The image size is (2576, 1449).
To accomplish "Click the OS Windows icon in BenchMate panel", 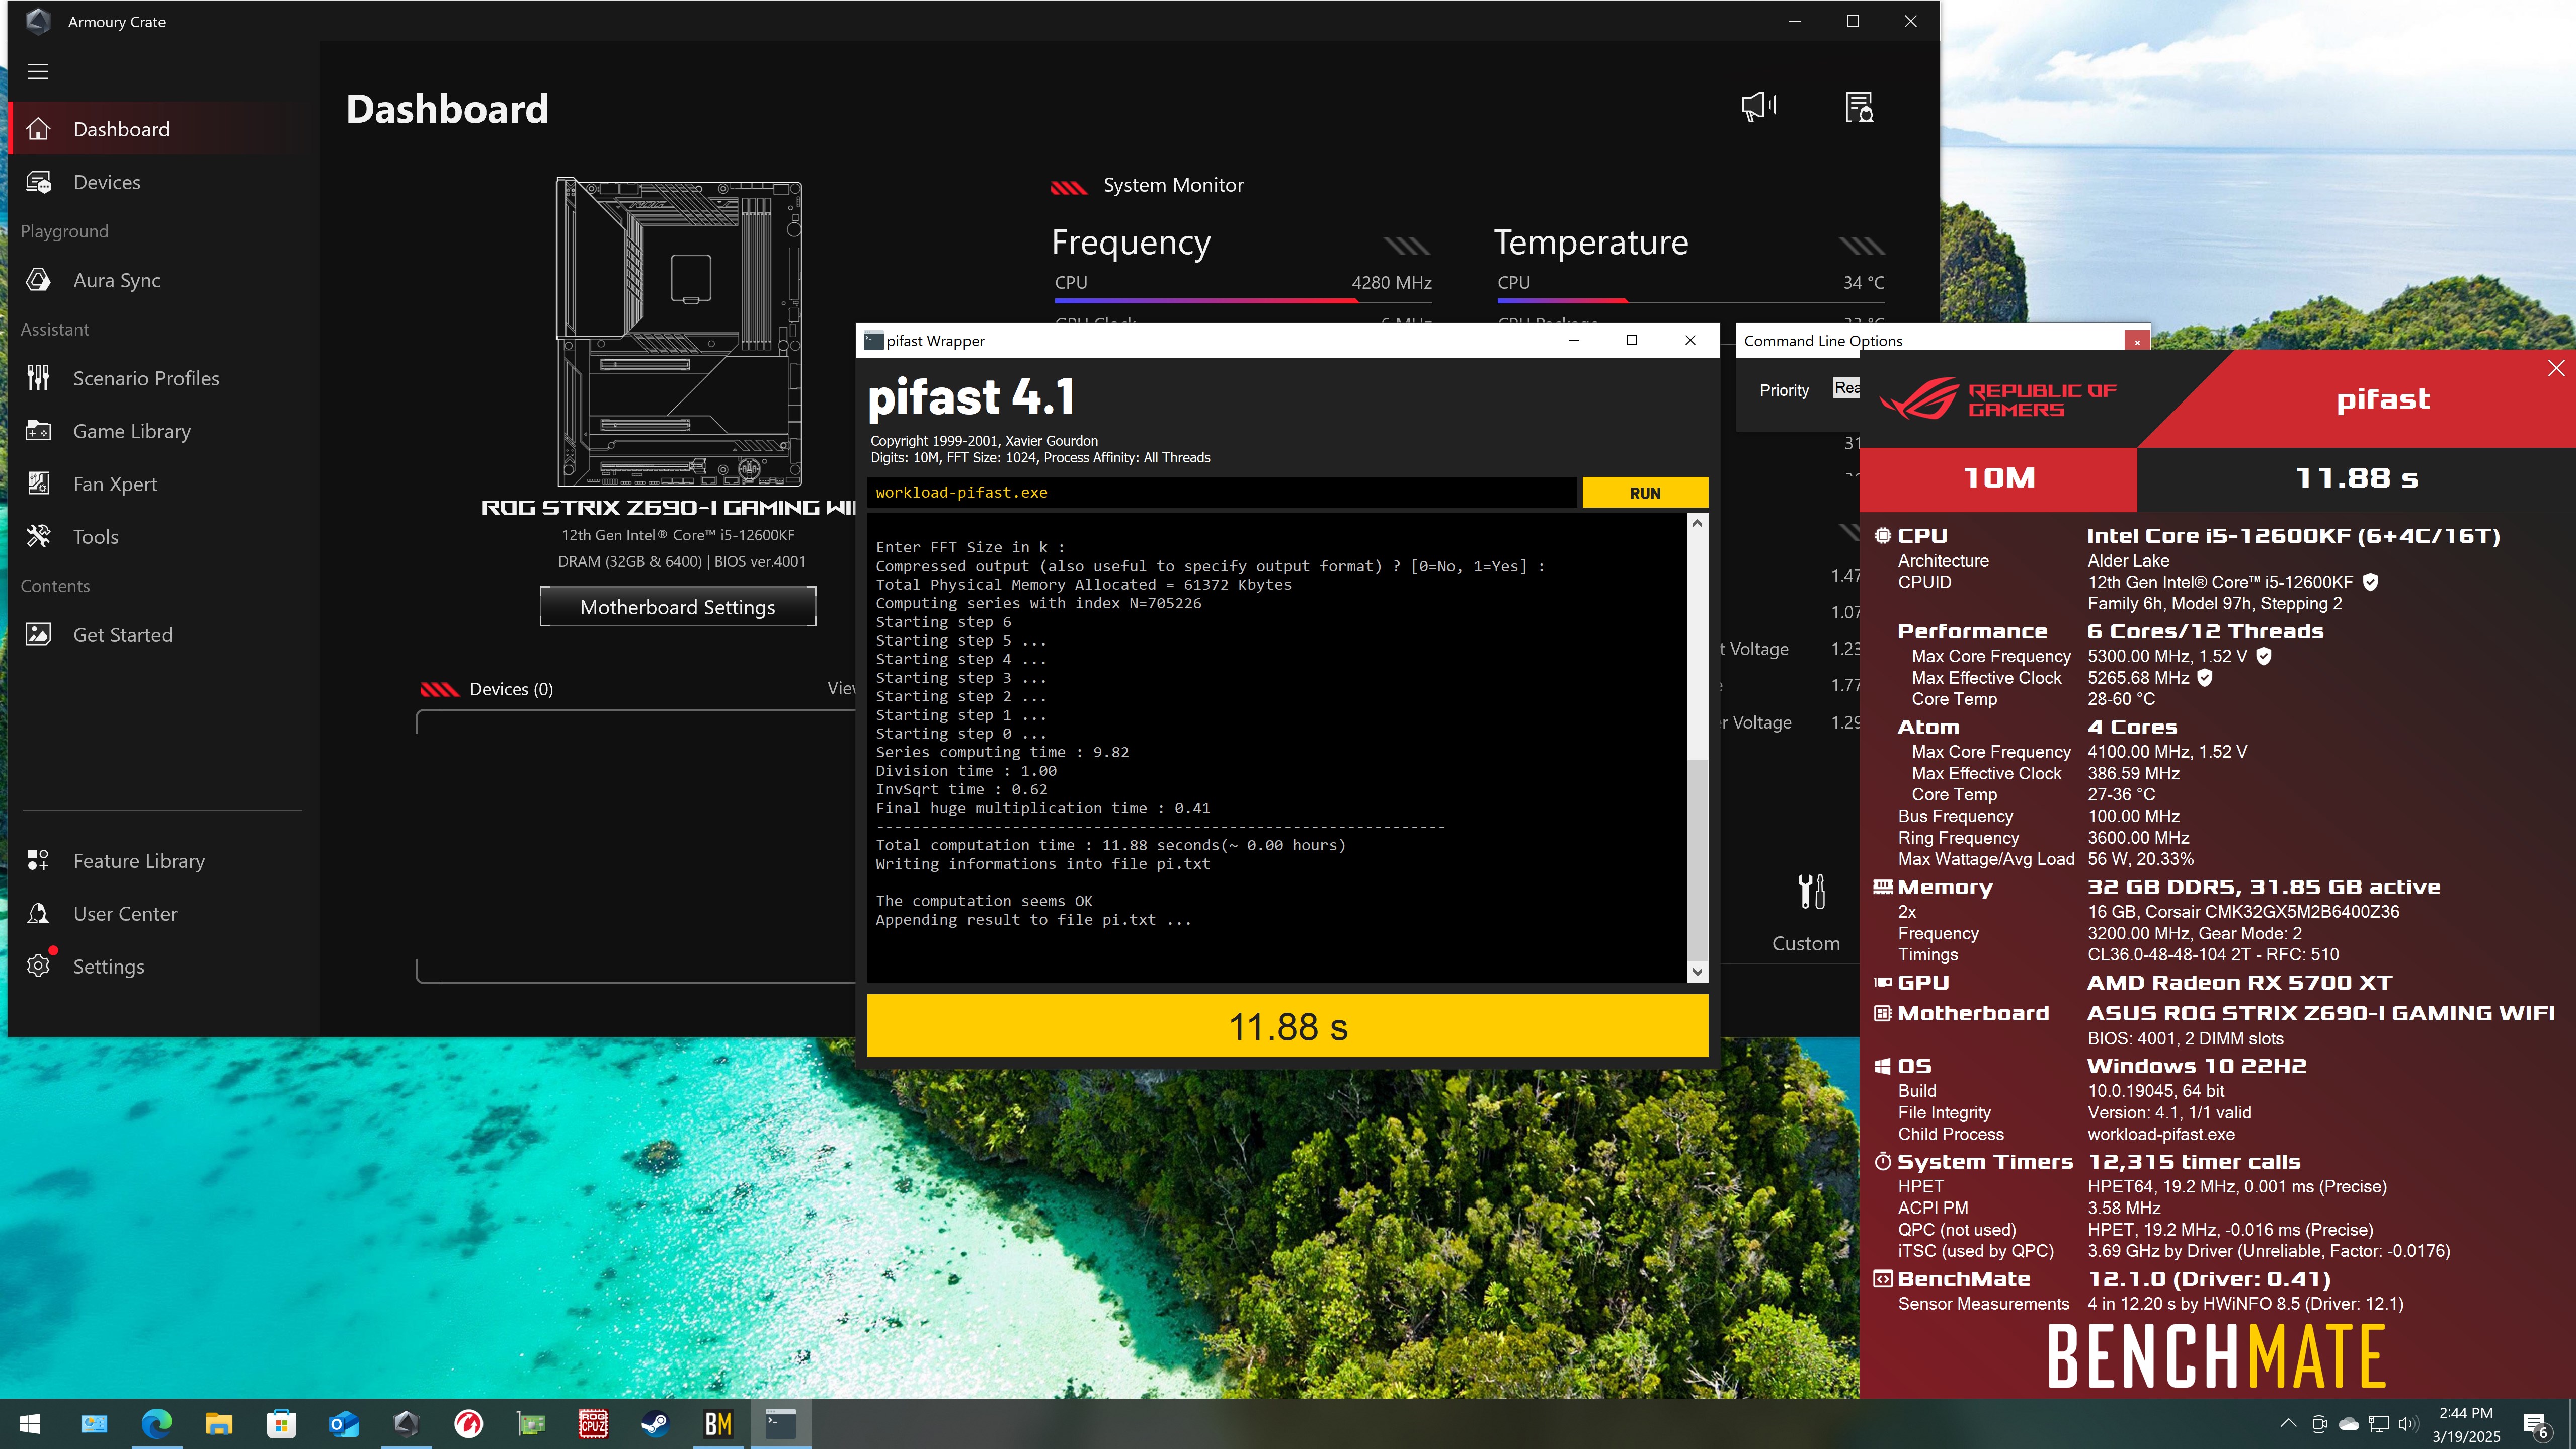I will click(1882, 1066).
